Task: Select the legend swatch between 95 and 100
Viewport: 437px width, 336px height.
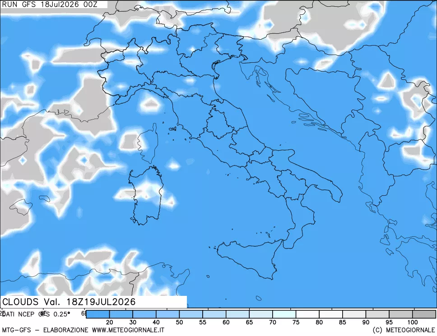Action: pyautogui.click(x=400, y=314)
